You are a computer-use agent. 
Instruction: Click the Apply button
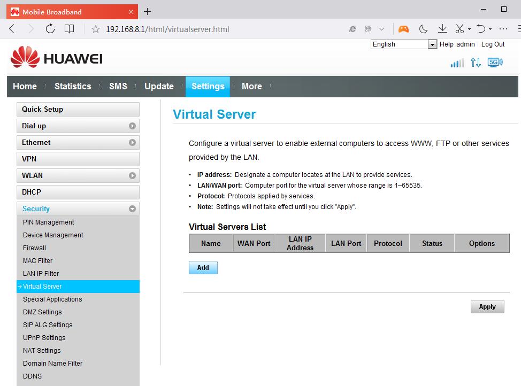pos(487,307)
